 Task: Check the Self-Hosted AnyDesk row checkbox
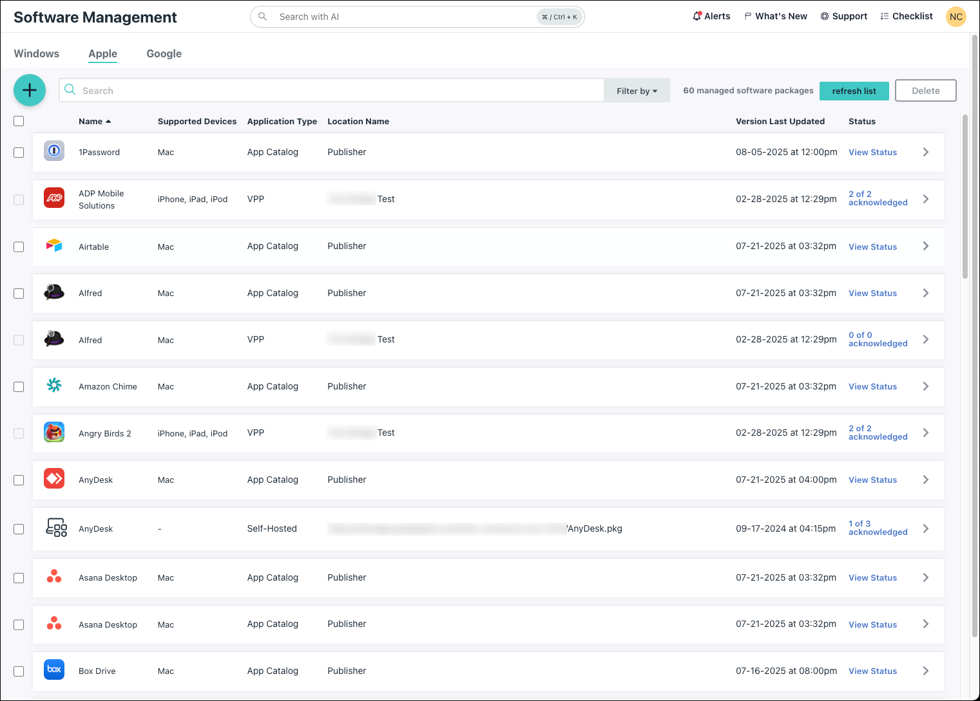(x=19, y=529)
